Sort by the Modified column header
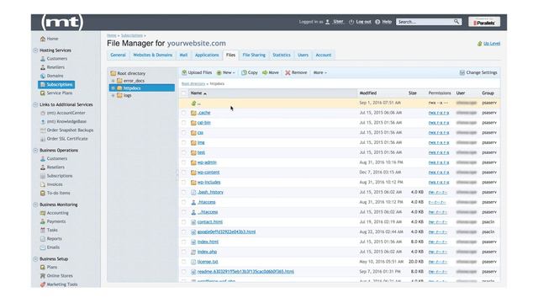The height and width of the screenshot is (303, 538). [x=368, y=93]
